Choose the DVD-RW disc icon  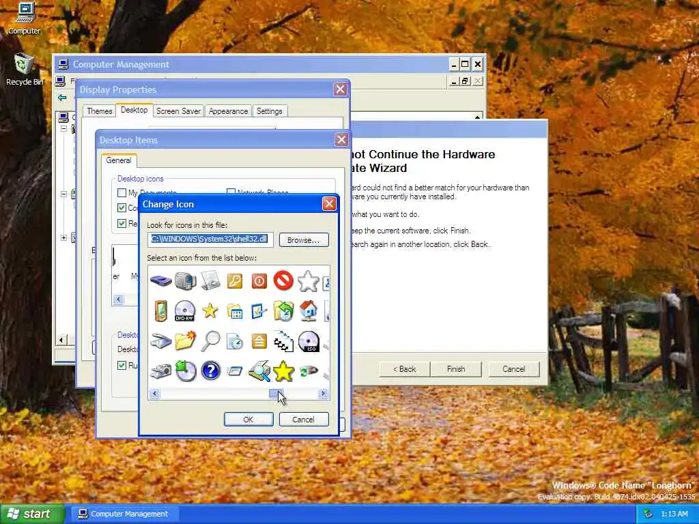coord(185,310)
